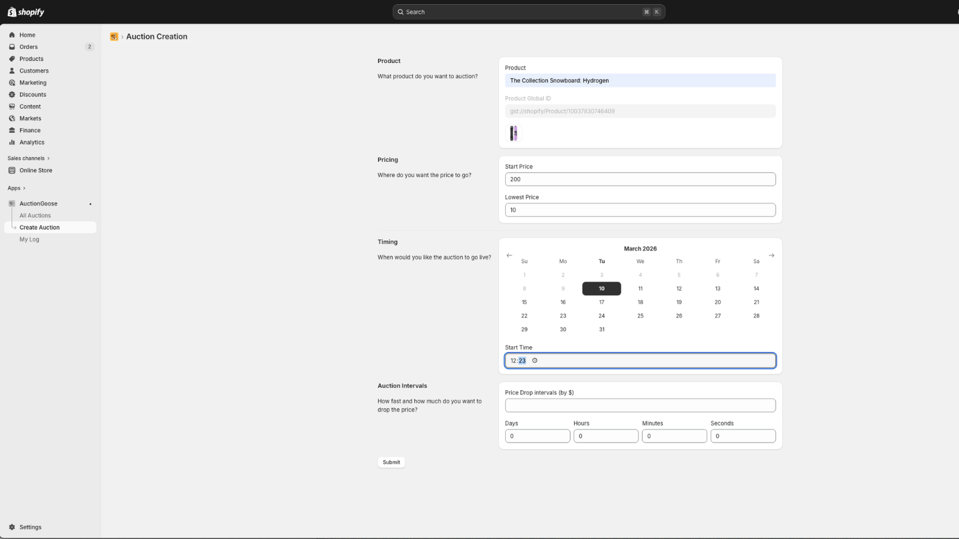Focus the top Search bar

[529, 12]
